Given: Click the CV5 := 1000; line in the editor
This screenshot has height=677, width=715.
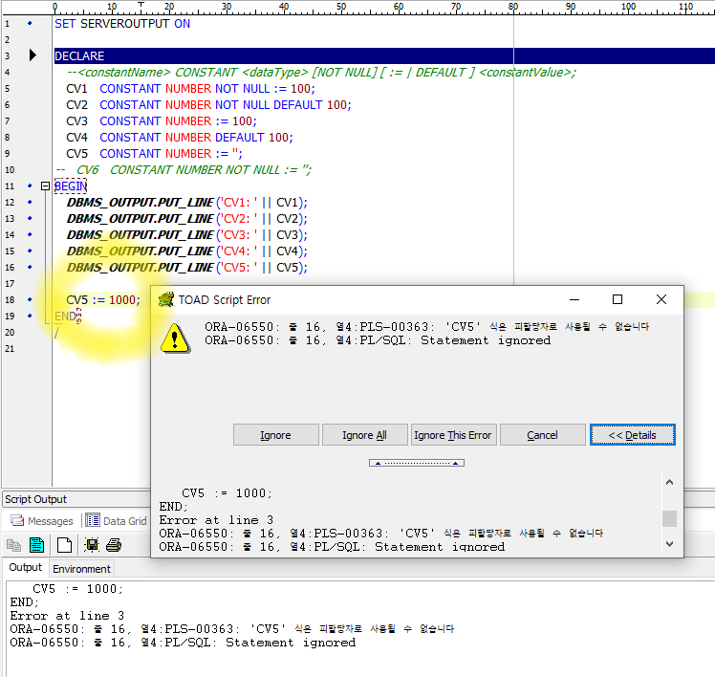Looking at the screenshot, I should (x=103, y=300).
